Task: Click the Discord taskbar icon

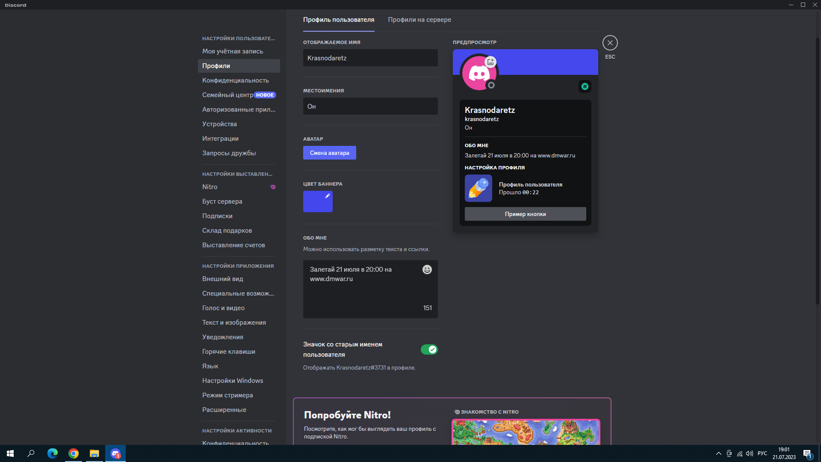Action: (x=115, y=453)
